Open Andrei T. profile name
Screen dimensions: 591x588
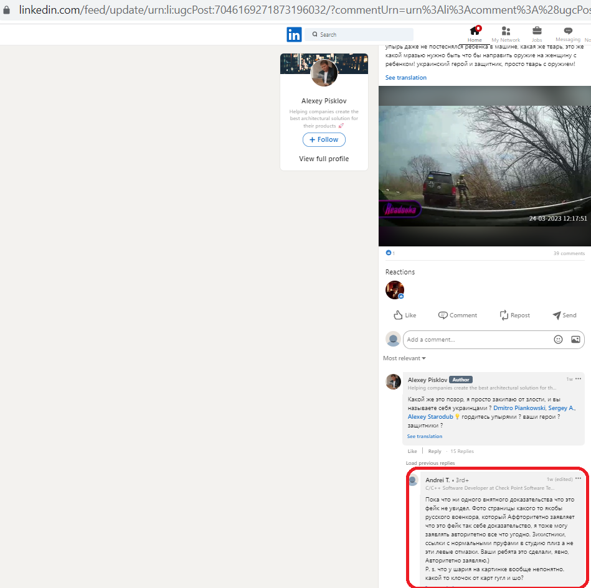437,480
